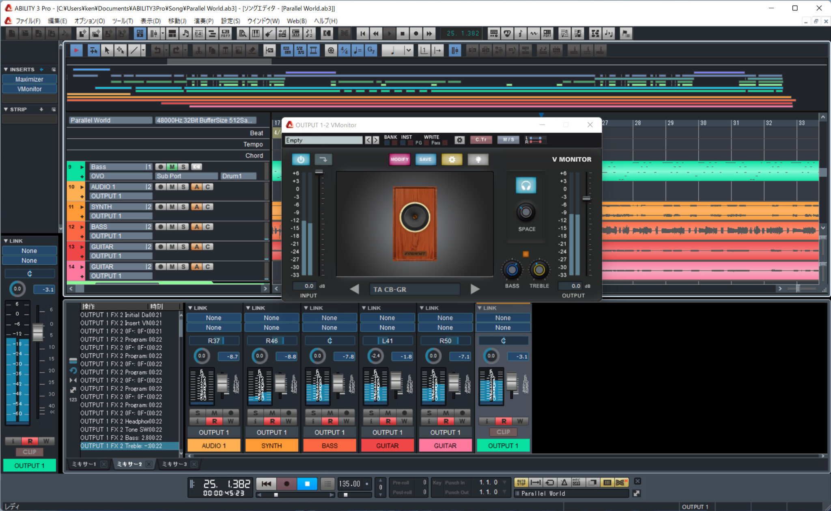Select the VMonitor insert slot
The image size is (831, 511).
coord(29,89)
